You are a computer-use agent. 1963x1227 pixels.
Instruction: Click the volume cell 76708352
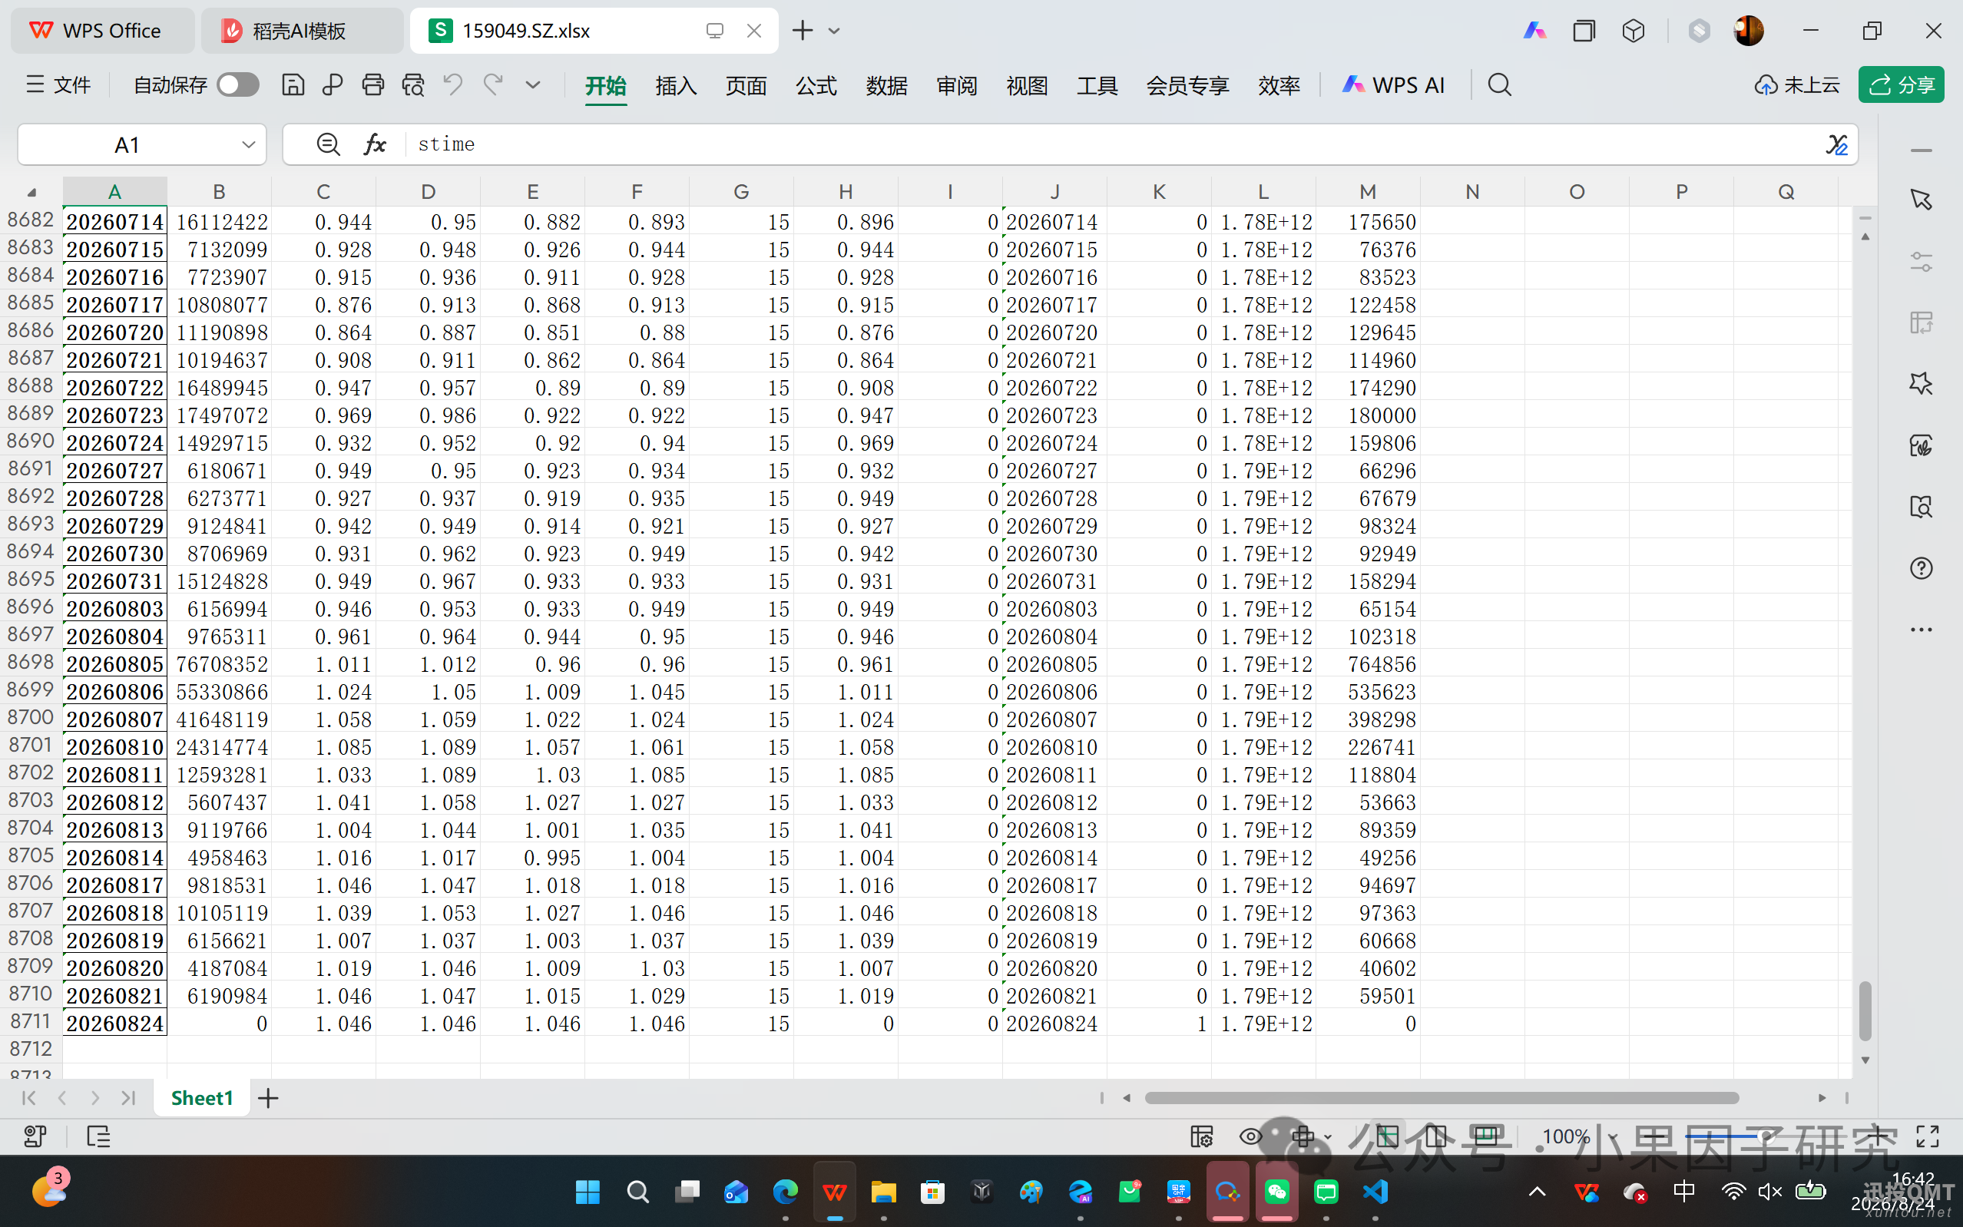[220, 665]
